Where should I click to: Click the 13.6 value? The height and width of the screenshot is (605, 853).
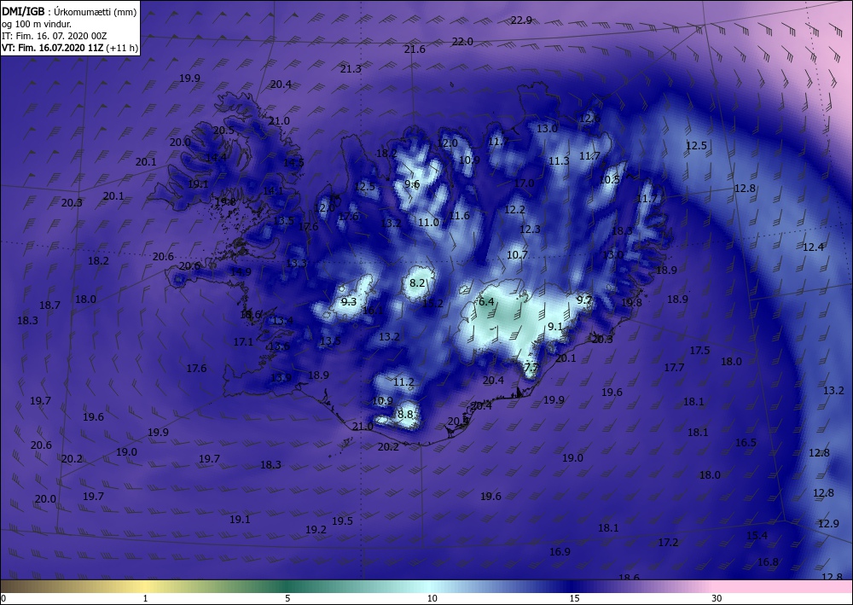coord(279,346)
